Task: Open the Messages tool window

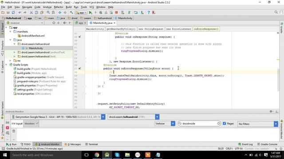Action: [73, 144]
